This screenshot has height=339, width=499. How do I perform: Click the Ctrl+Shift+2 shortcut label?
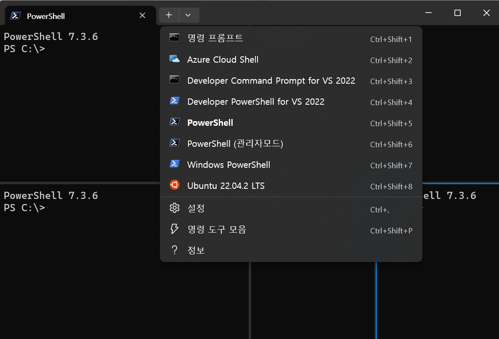391,61
